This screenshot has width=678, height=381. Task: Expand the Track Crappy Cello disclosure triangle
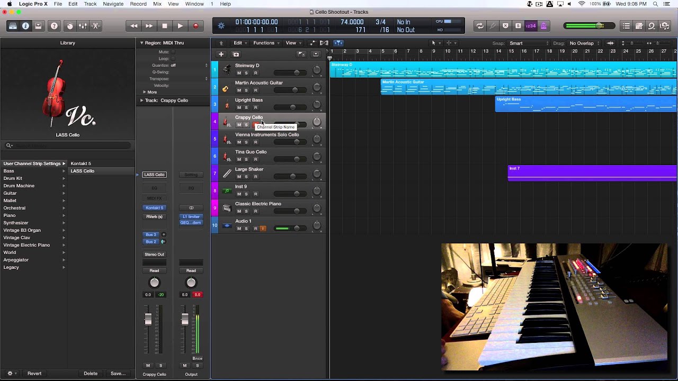141,100
